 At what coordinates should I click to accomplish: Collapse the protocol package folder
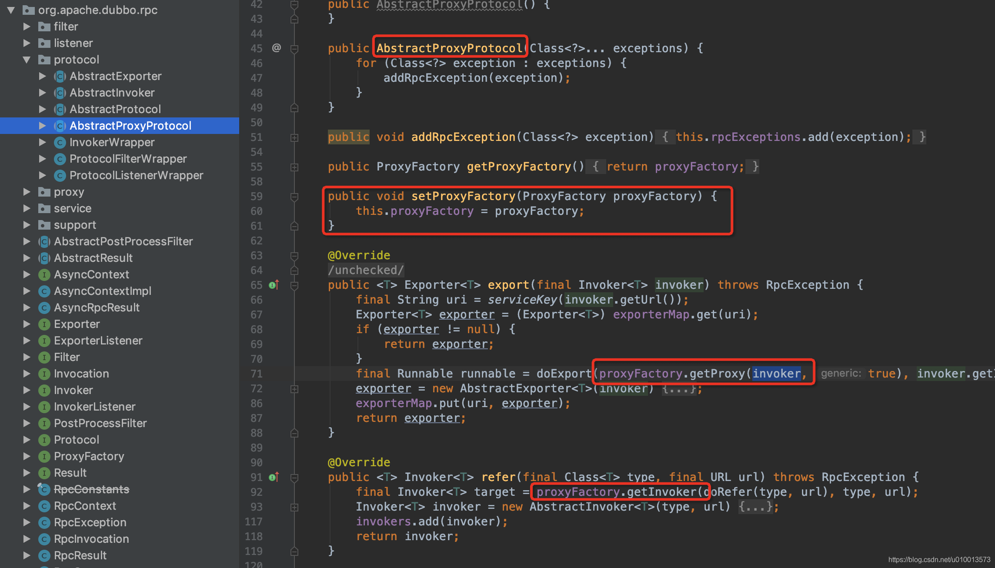tap(27, 60)
